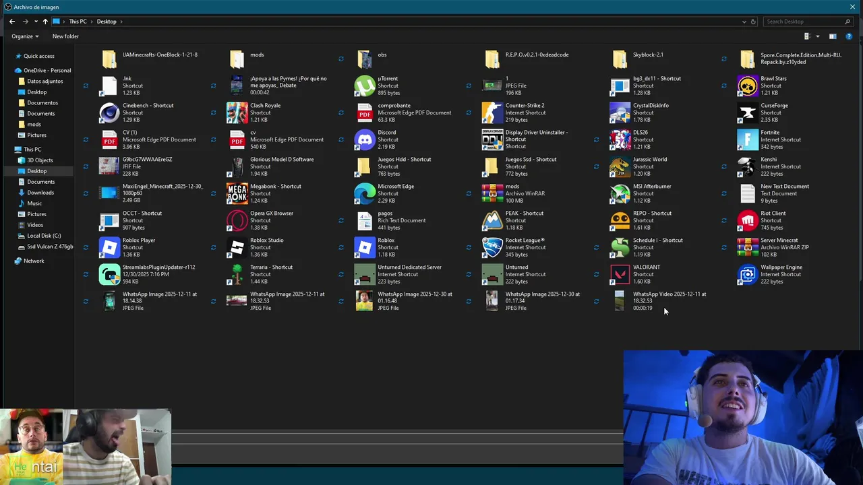Image resolution: width=863 pixels, height=485 pixels.
Task: Select the Opera GX Browser icon
Action: click(237, 220)
